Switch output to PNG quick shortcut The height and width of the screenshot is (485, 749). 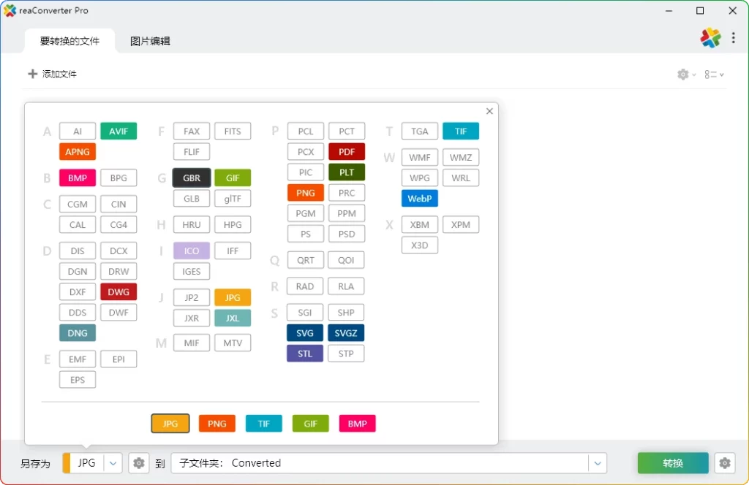pyautogui.click(x=217, y=423)
